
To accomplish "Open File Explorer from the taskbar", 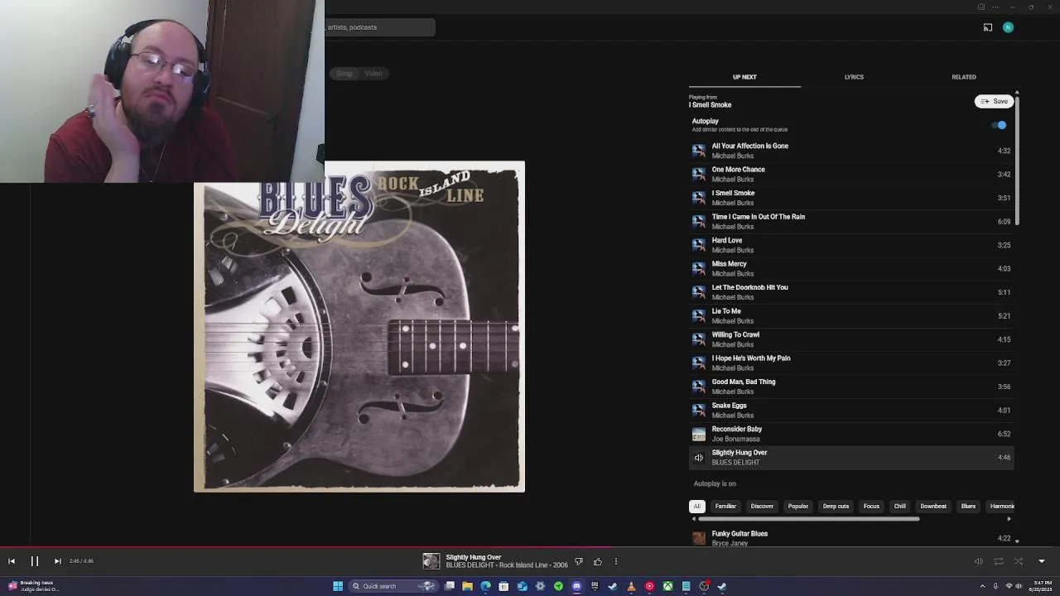I will coord(468,586).
